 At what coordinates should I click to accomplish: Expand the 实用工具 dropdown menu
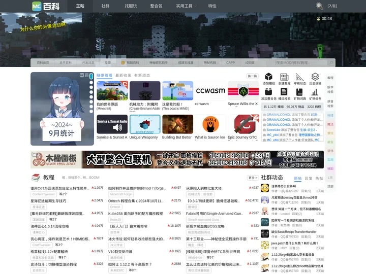tap(186, 6)
